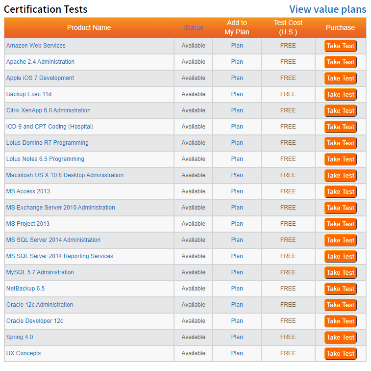
Task: Add UX Concepts to plan
Action: [237, 353]
